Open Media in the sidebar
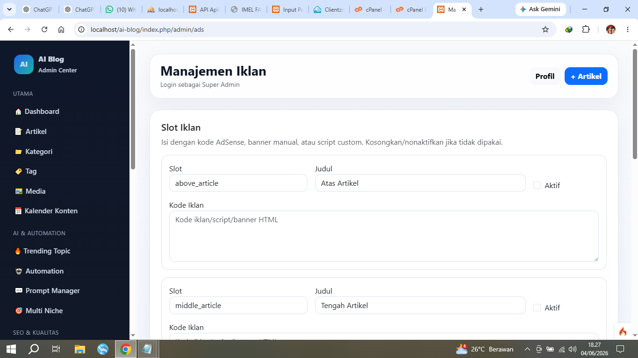The image size is (638, 358). [x=30, y=191]
